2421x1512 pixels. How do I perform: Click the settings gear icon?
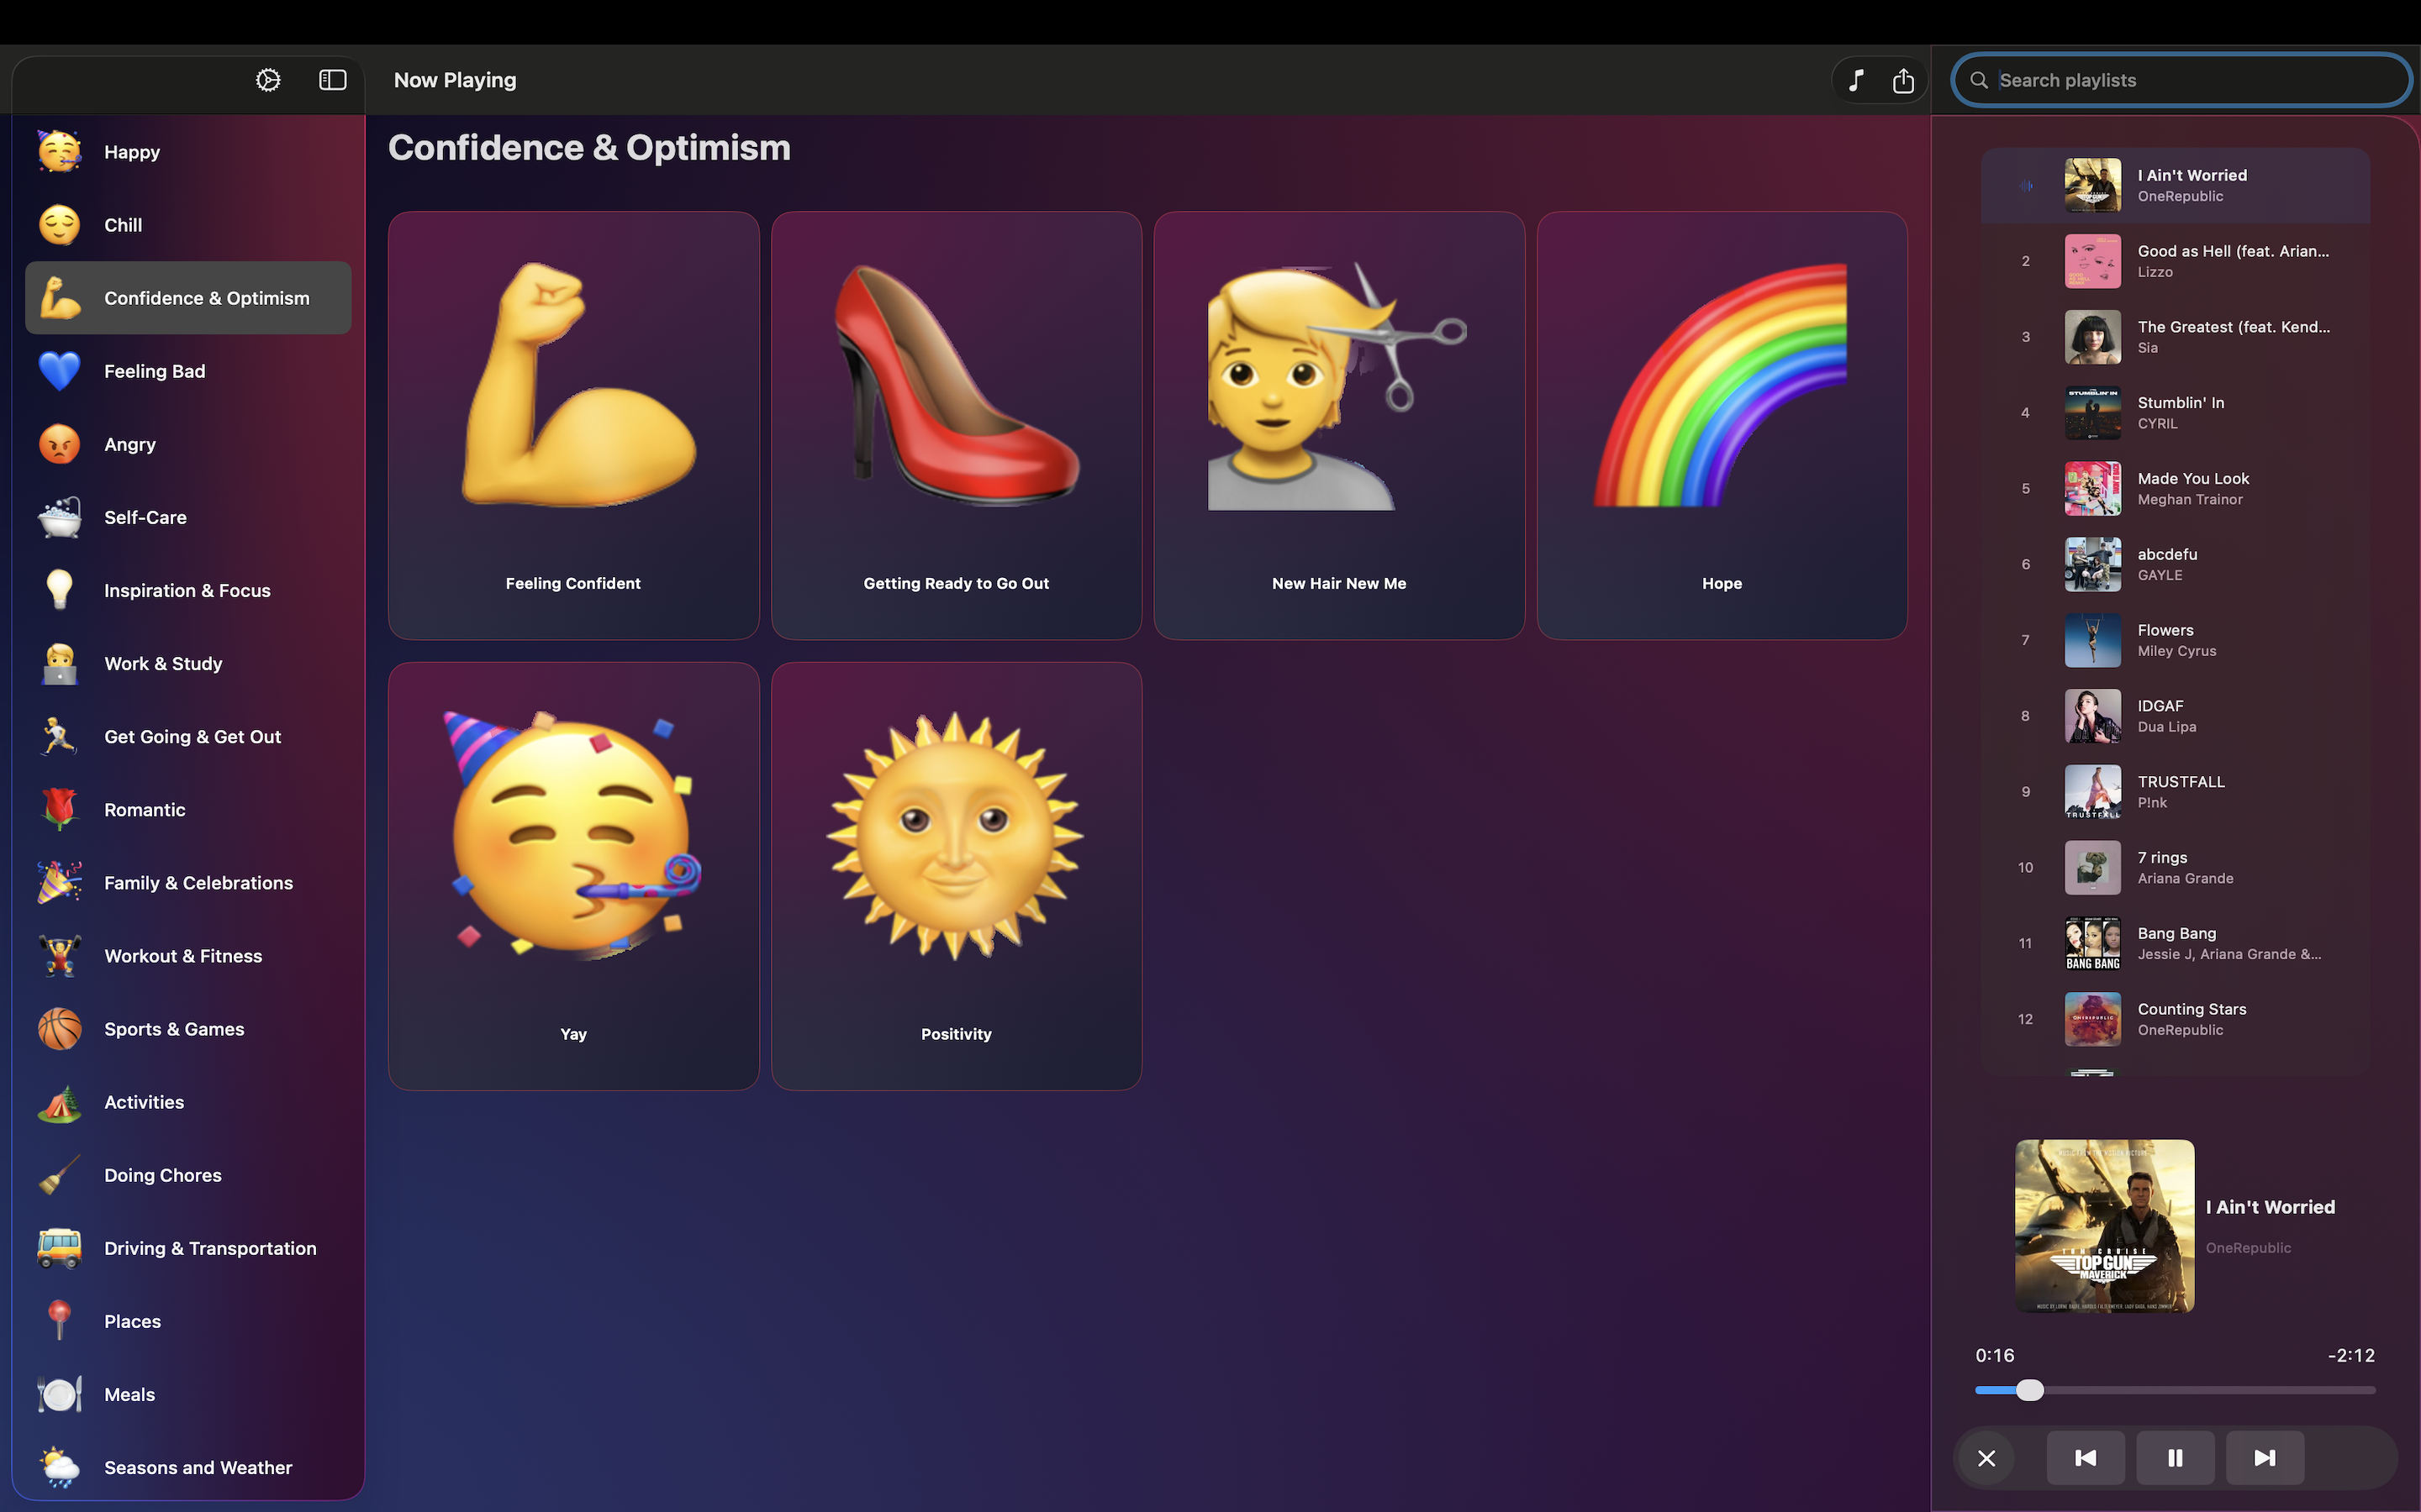pos(268,80)
